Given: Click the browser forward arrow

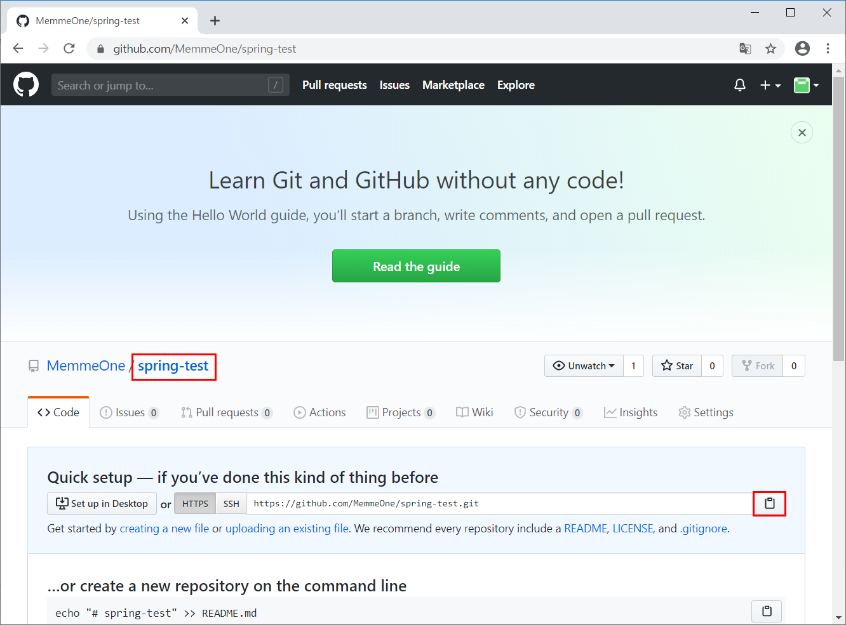Looking at the screenshot, I should click(x=43, y=48).
